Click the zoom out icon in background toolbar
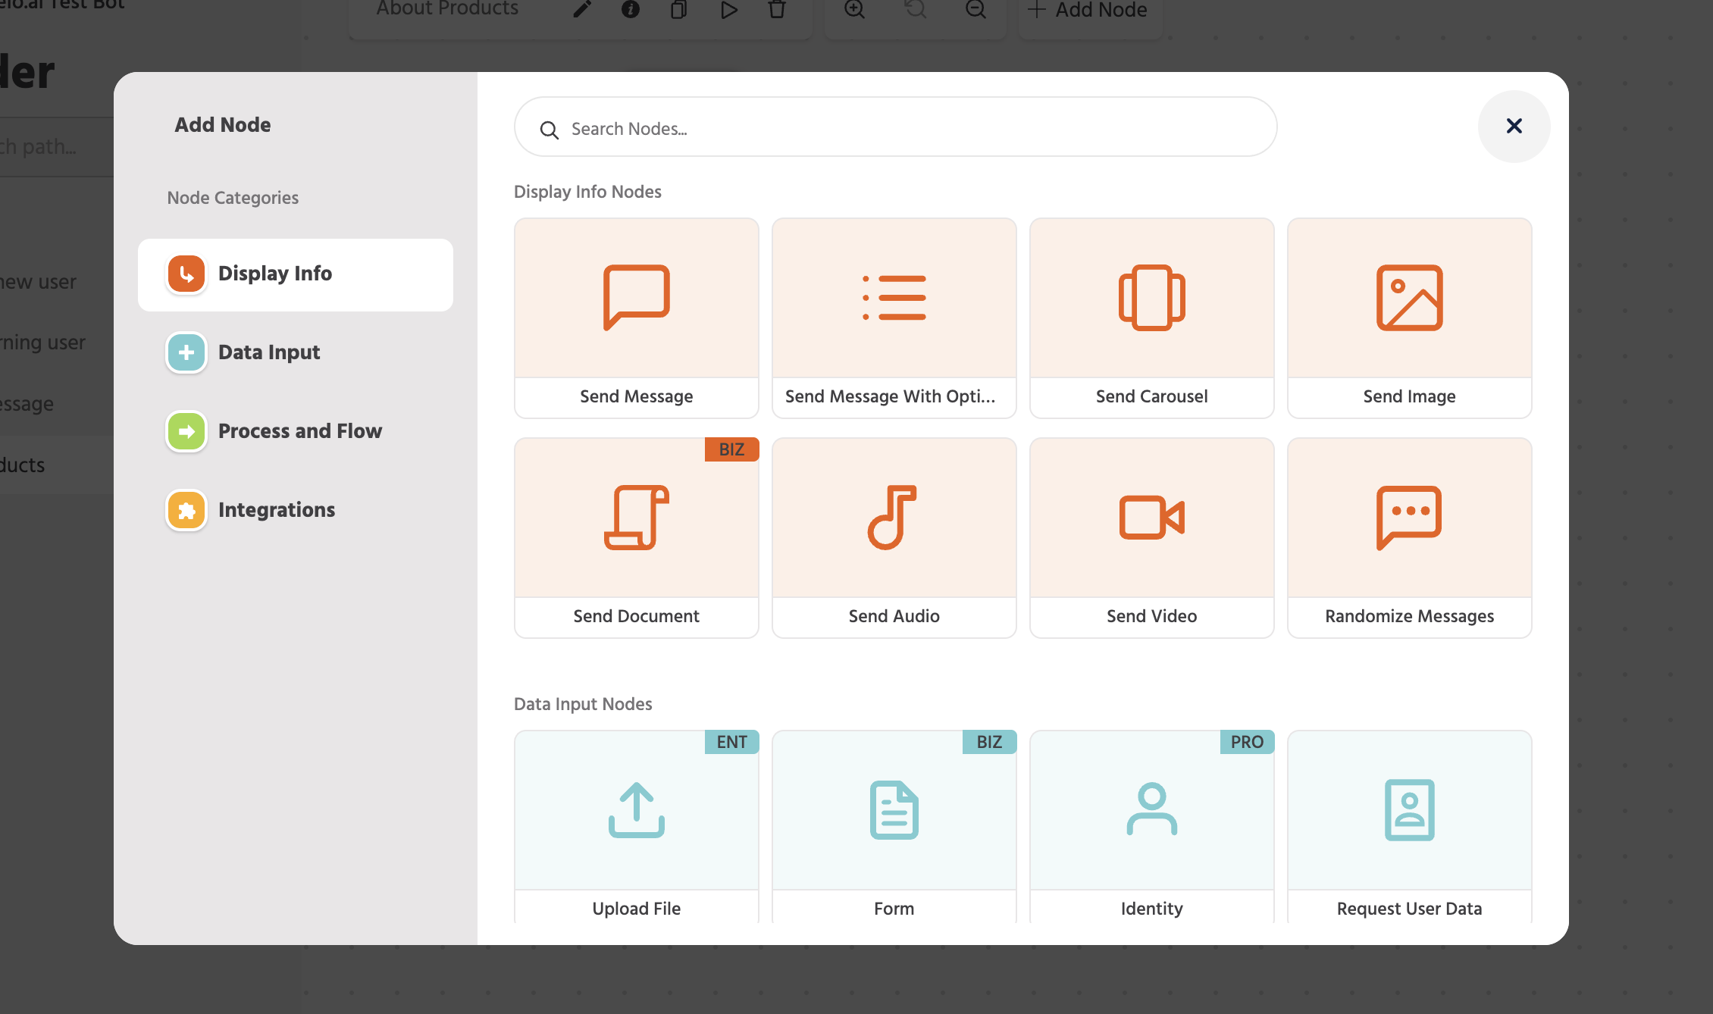The image size is (1713, 1014). pos(976,10)
